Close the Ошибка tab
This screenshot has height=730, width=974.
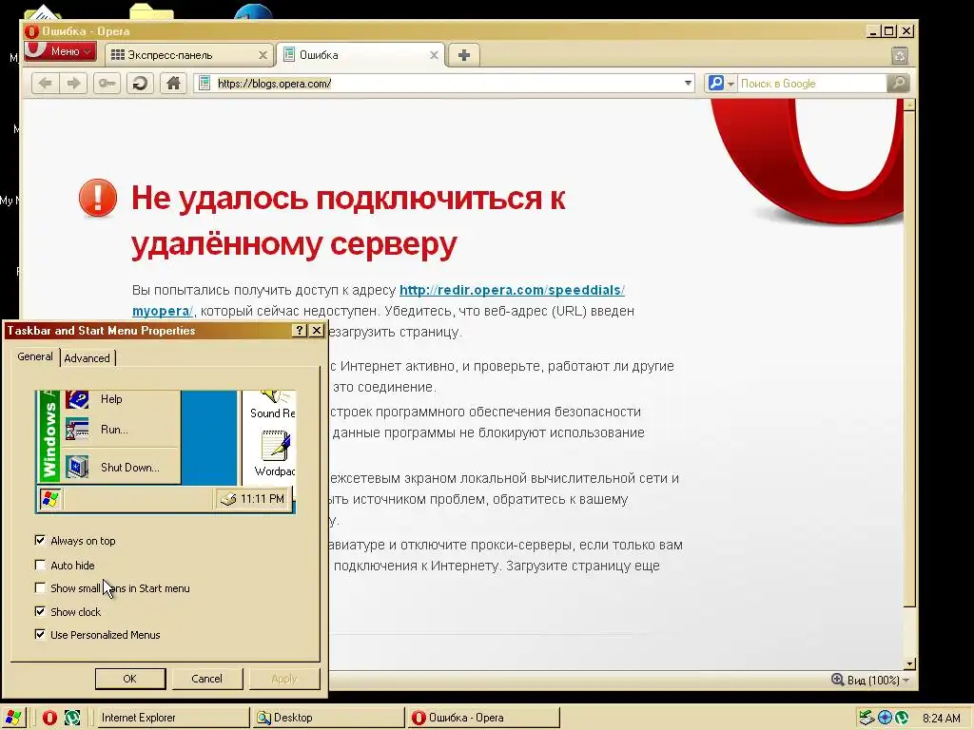pyautogui.click(x=434, y=55)
